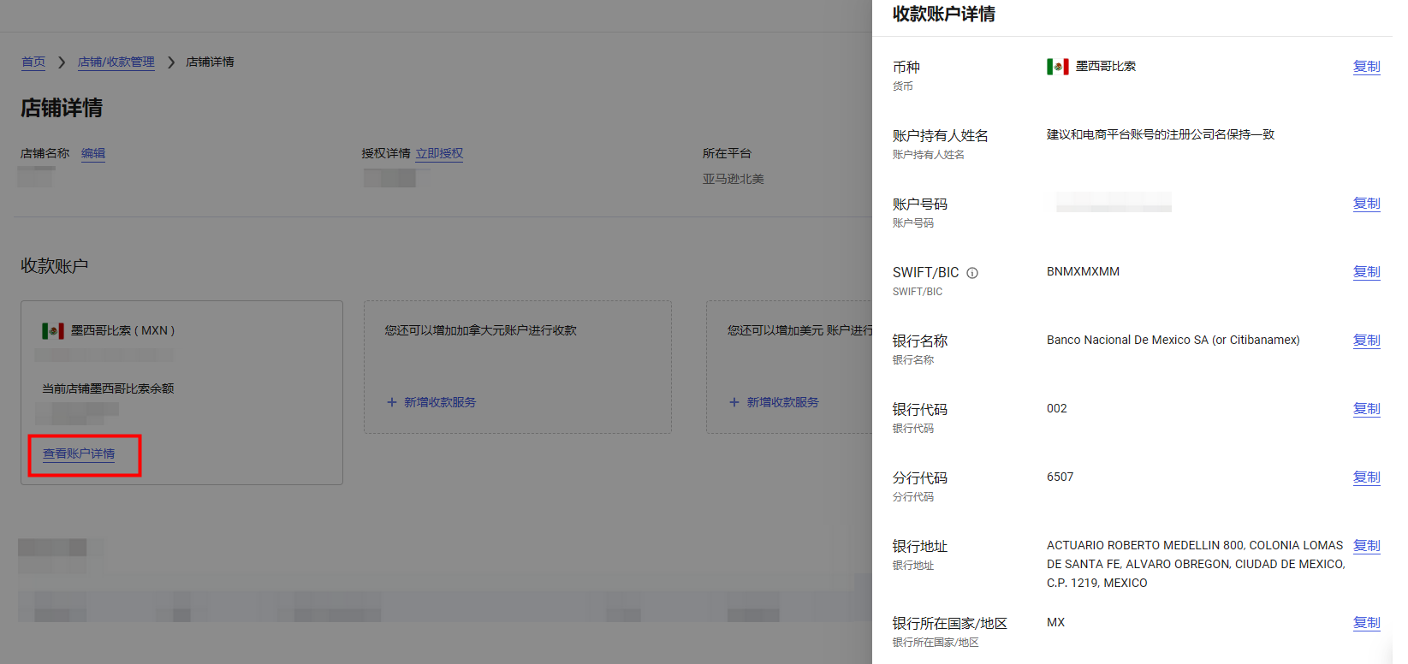Select the 墨西哥比索 (MXN) account card
The height and width of the screenshot is (664, 1408).
[x=181, y=359]
